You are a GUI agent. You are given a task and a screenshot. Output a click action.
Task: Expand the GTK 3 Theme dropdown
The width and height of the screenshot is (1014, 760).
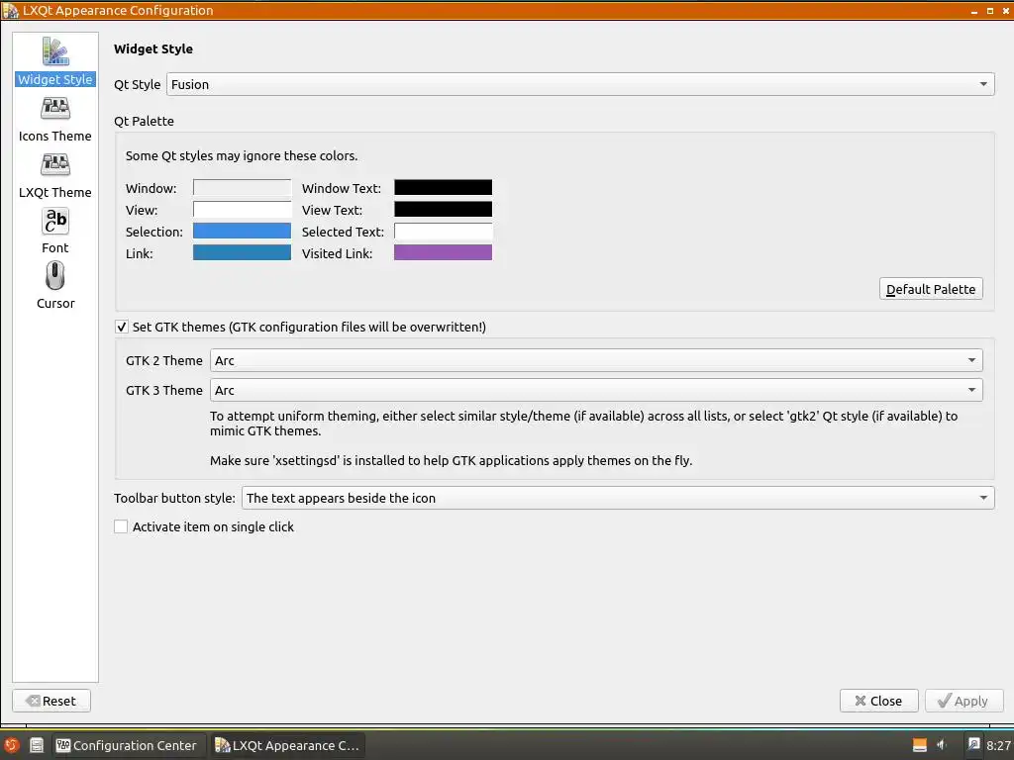(x=596, y=390)
